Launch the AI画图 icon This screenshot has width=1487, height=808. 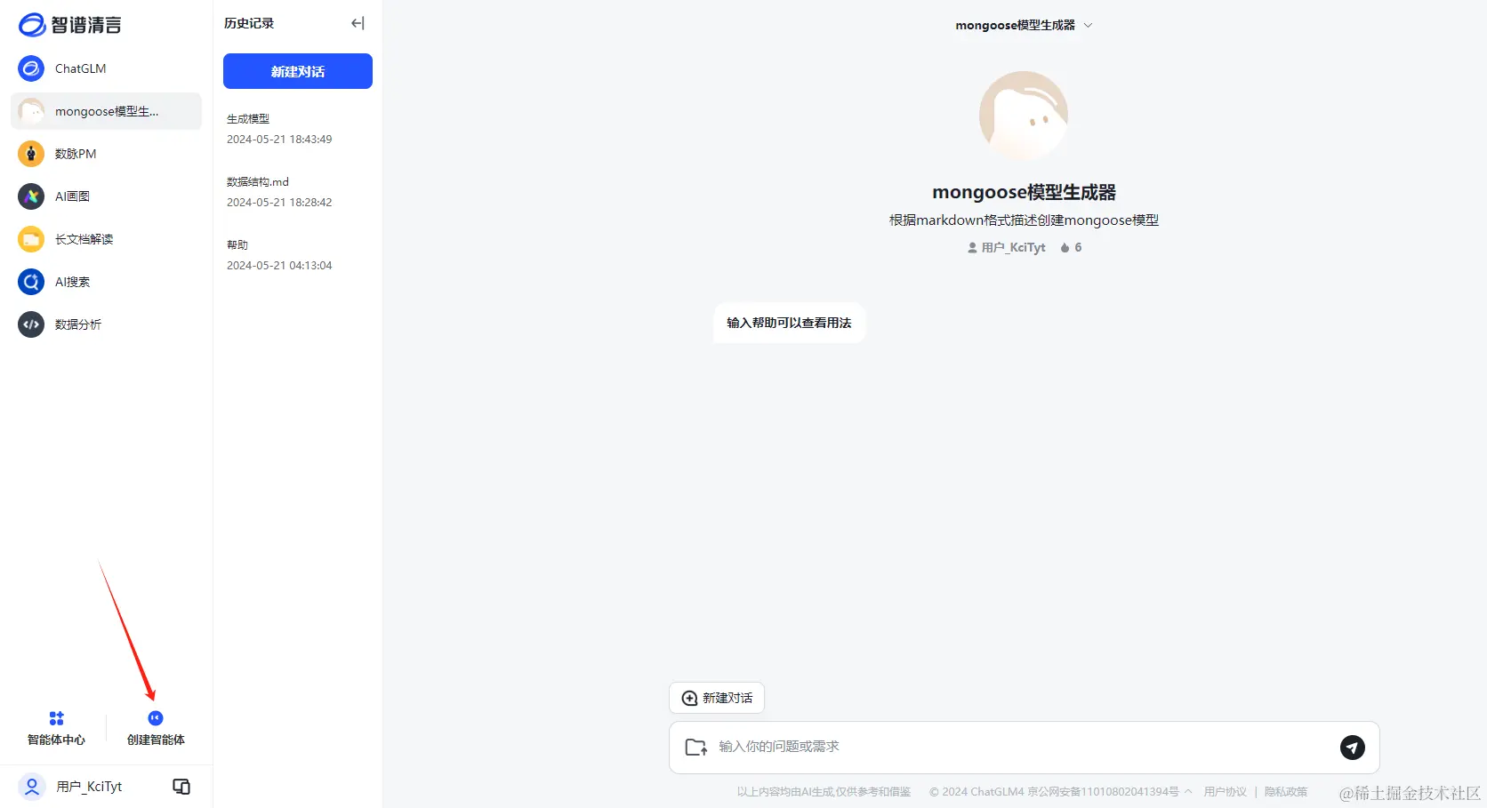pyautogui.click(x=31, y=196)
